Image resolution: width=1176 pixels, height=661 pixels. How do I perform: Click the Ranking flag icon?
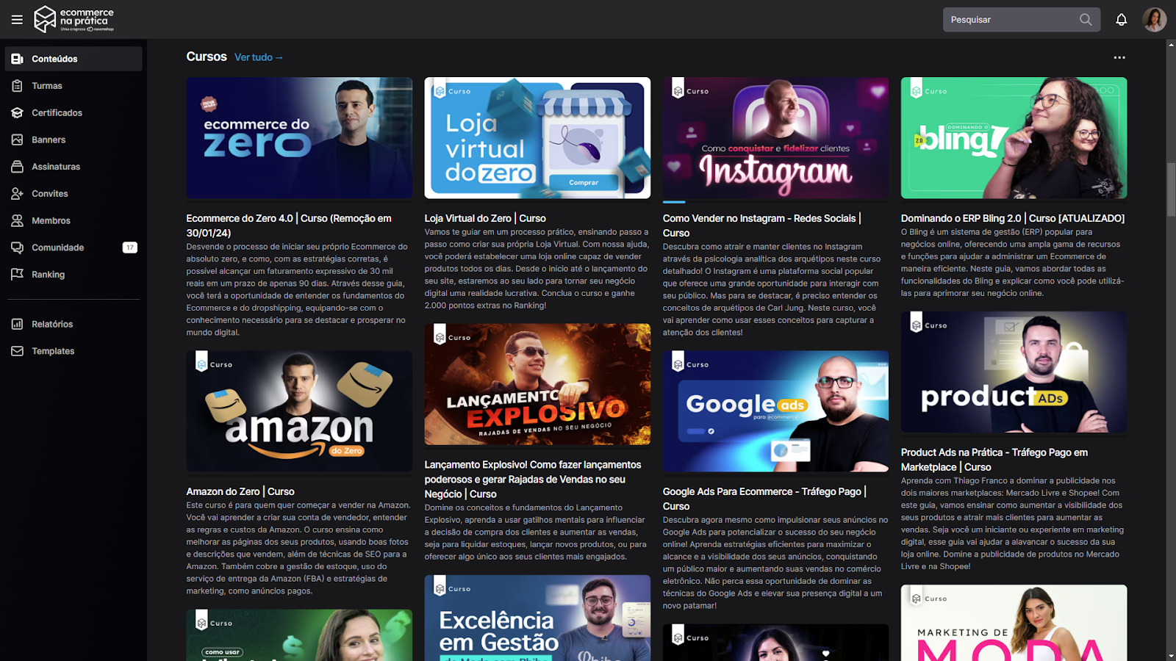tap(18, 275)
